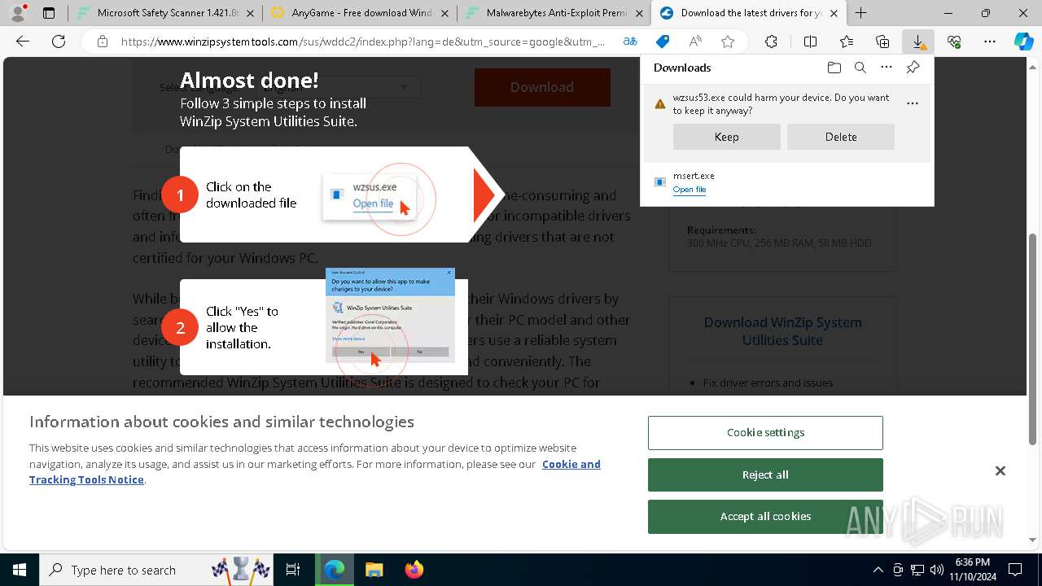
Task: Open network status tray icon
Action: [917, 570]
